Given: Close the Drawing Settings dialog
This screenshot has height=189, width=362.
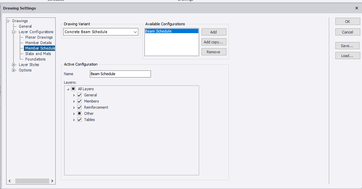Looking at the screenshot, I should click(357, 8).
